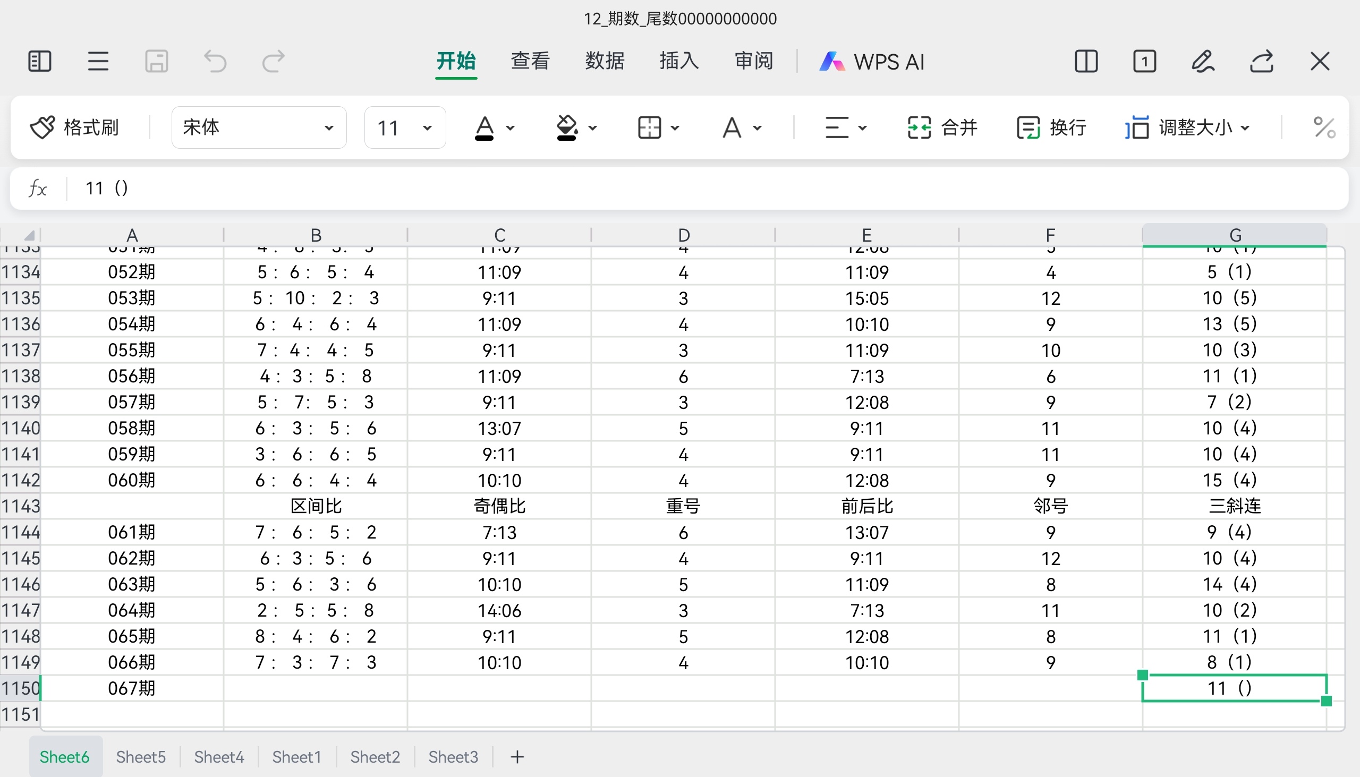Click the pen annotate/edit icon
The width and height of the screenshot is (1360, 777).
click(x=1203, y=62)
